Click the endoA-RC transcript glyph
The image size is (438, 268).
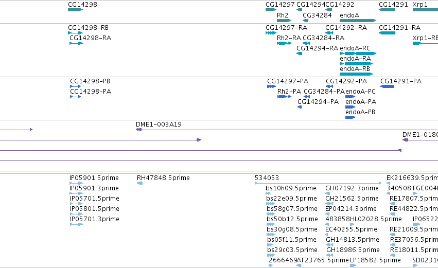[x=358, y=53]
